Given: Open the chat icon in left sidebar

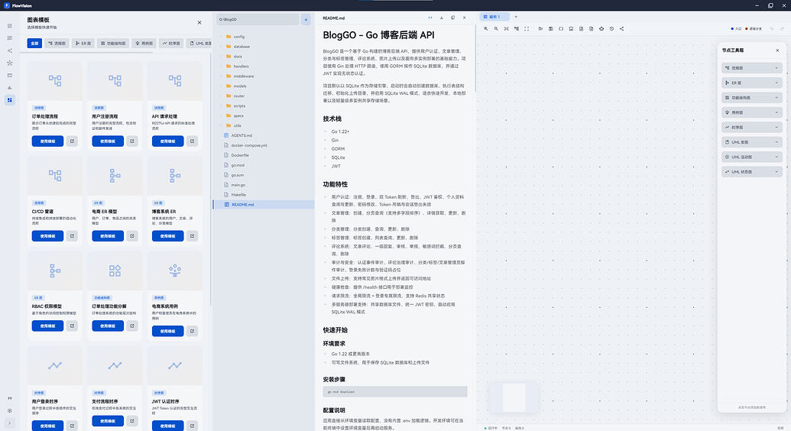Looking at the screenshot, I should (10, 38).
